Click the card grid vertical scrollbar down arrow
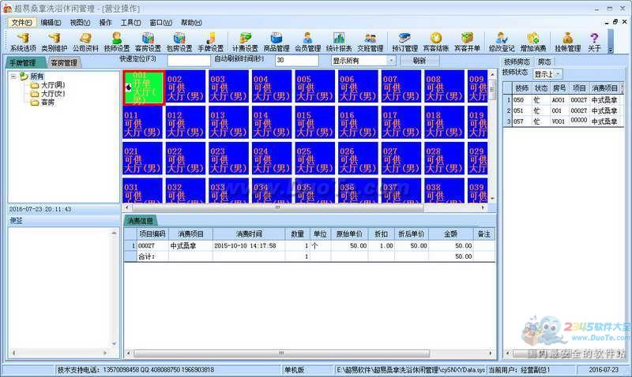The image size is (632, 377). click(492, 199)
